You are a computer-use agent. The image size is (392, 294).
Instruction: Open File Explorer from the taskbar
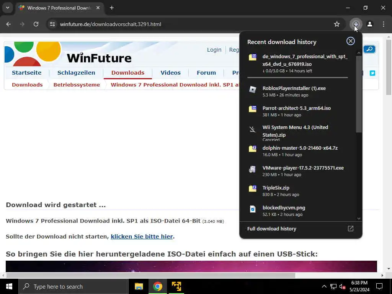(139, 286)
